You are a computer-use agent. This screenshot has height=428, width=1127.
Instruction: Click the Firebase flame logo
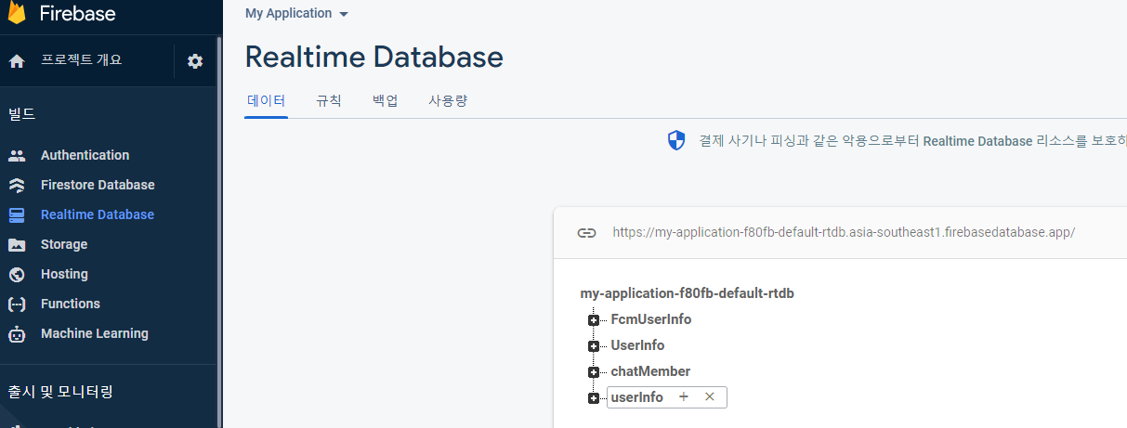click(x=17, y=12)
